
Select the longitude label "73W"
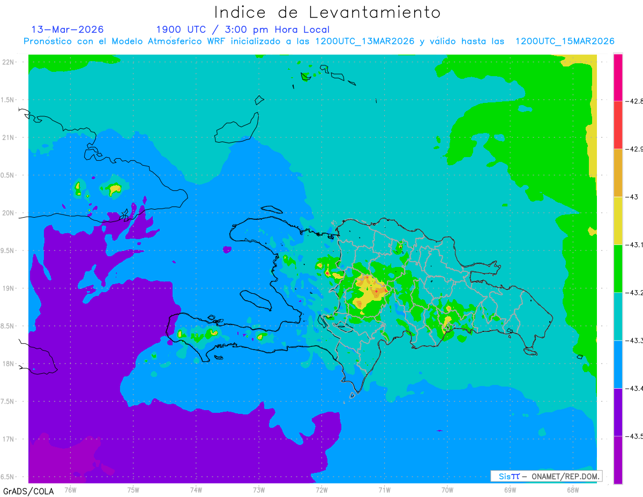(259, 489)
